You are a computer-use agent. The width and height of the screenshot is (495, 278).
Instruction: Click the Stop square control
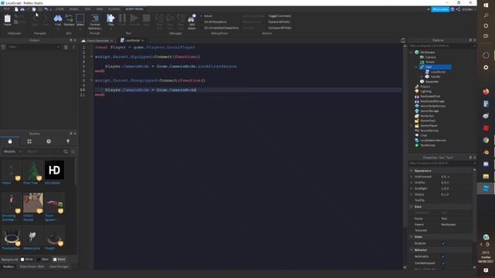[146, 19]
